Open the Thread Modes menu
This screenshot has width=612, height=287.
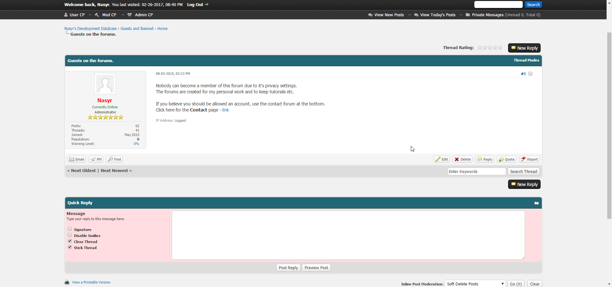526,60
